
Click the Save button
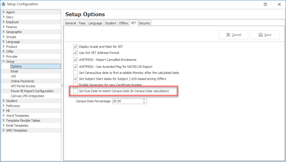coord(265,35)
